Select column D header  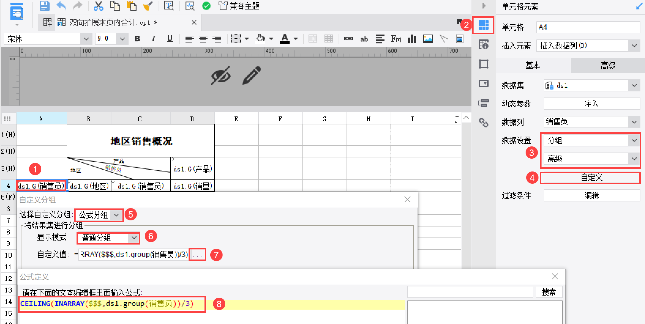pyautogui.click(x=192, y=119)
